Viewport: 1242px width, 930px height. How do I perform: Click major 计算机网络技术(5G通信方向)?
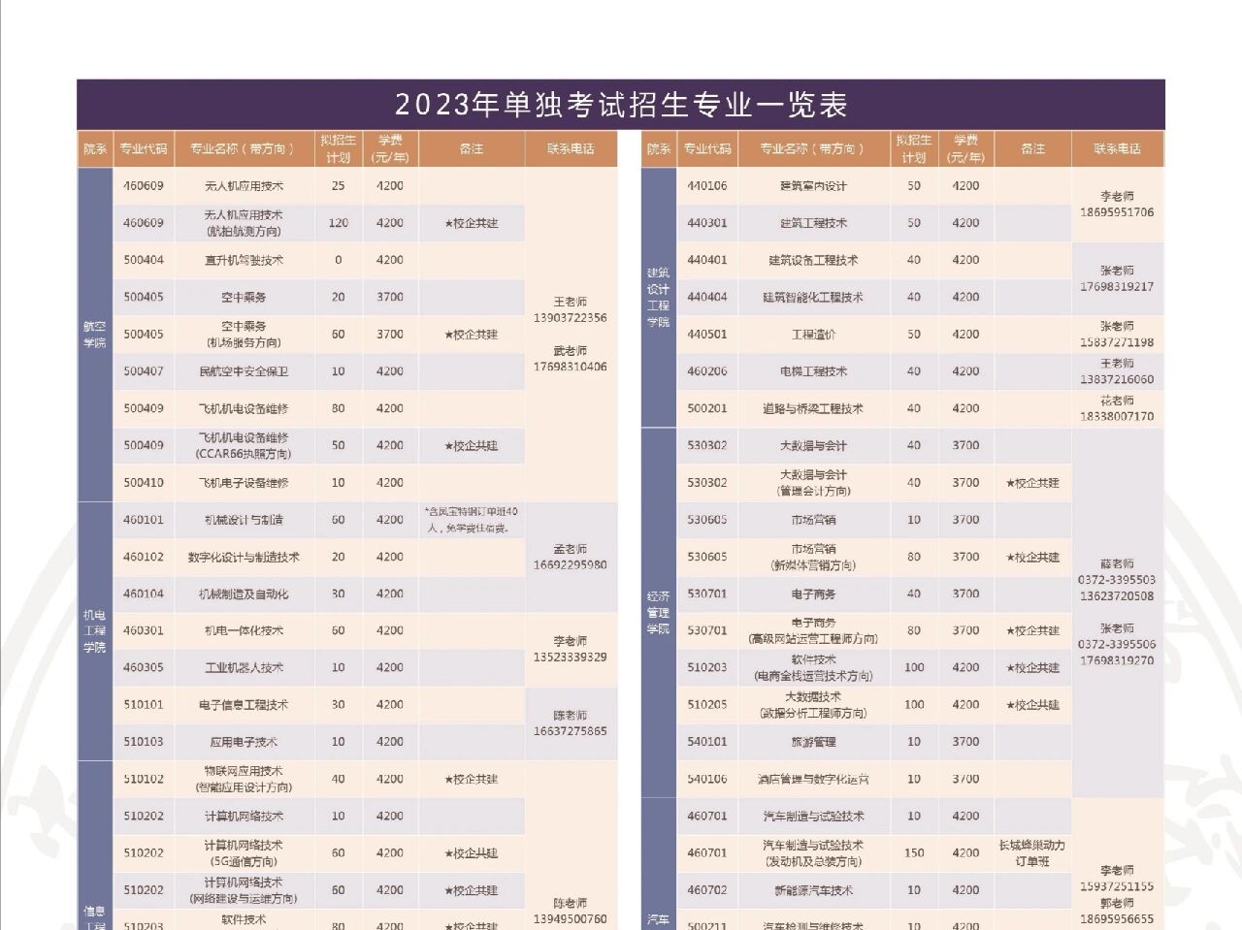click(x=244, y=853)
